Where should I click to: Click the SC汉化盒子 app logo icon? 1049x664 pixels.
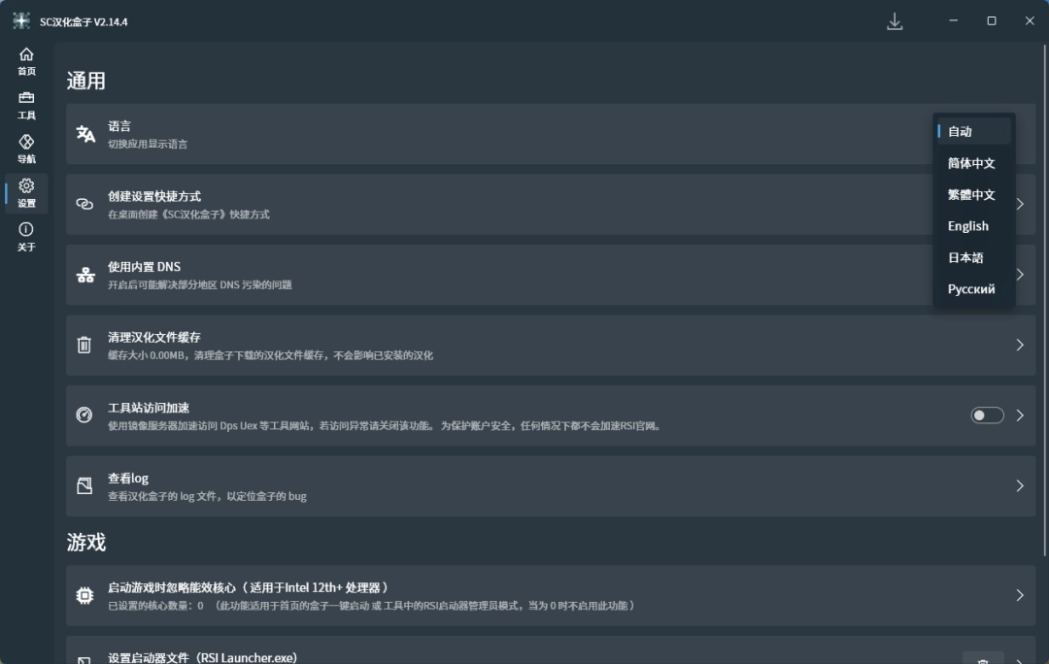pos(21,21)
